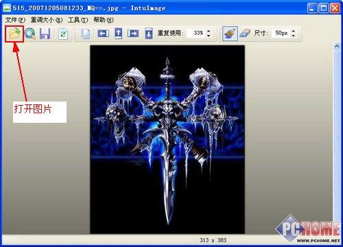Open the 文件 menu
The width and height of the screenshot is (343, 247).
click(x=15, y=20)
